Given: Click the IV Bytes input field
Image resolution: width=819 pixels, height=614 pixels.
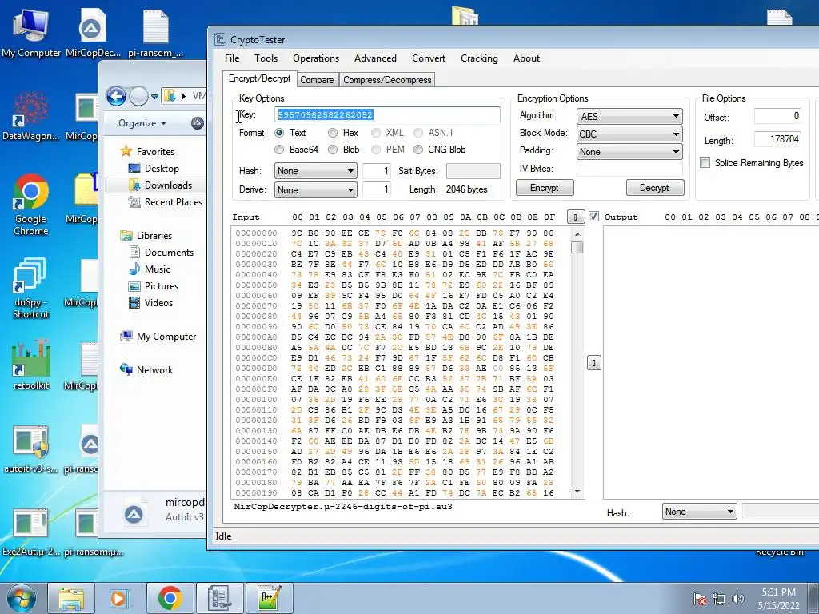Looking at the screenshot, I should coord(629,169).
